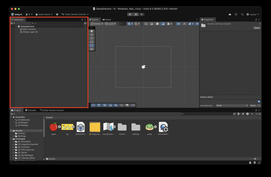This screenshot has width=271, height=177.
Task: Click the cache server status icon
Action: click(x=255, y=163)
